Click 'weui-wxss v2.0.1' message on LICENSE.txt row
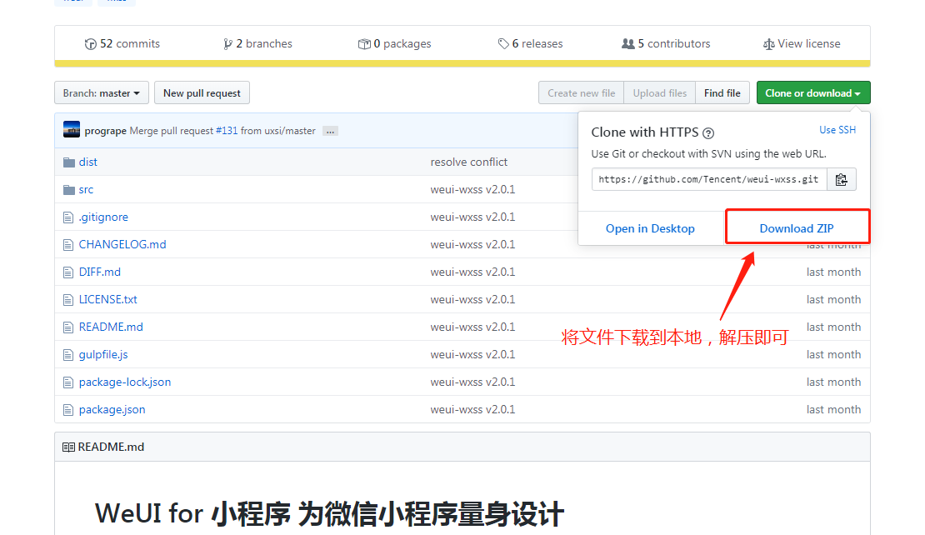 [472, 300]
